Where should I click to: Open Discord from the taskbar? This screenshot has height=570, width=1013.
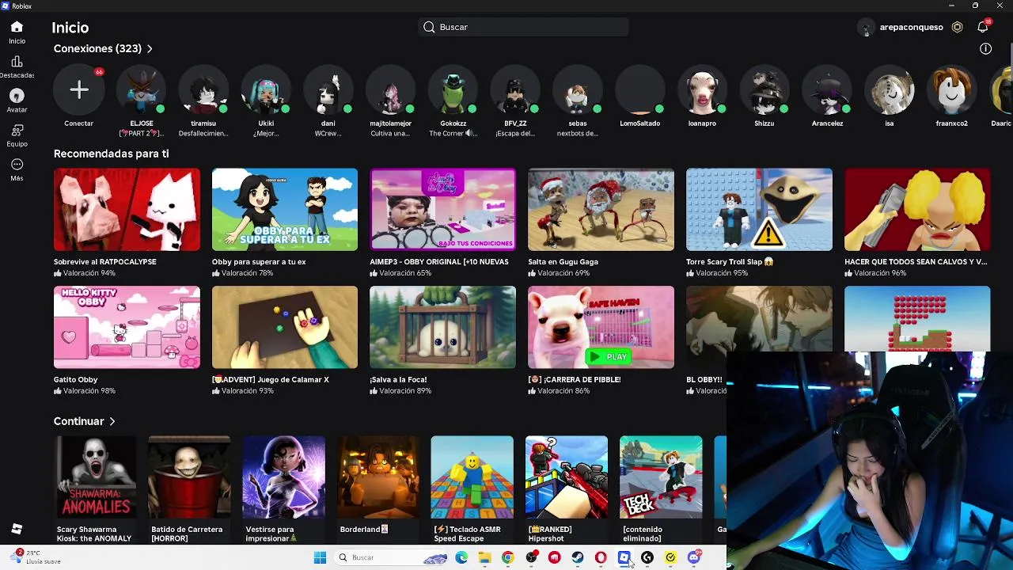click(x=694, y=558)
